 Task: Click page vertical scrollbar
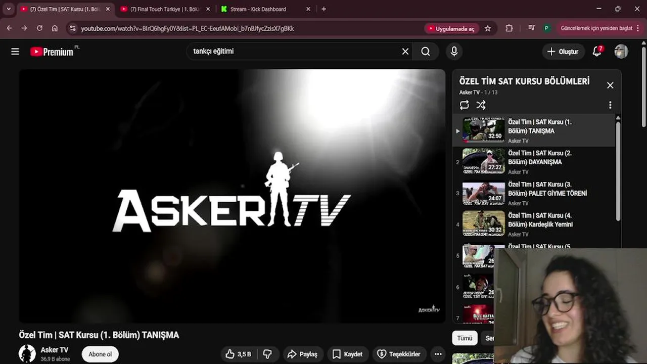coord(643,86)
